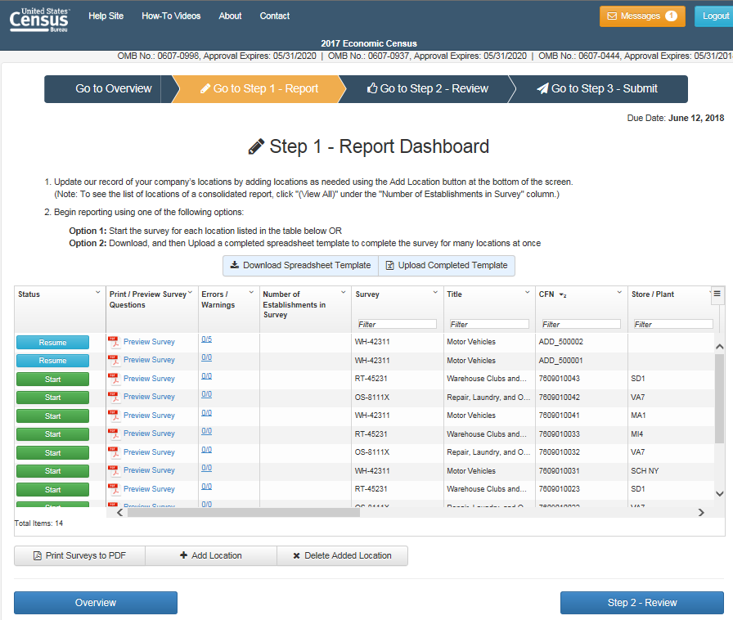
Task: Start the survey for CFN 7609010043
Action: (x=53, y=380)
